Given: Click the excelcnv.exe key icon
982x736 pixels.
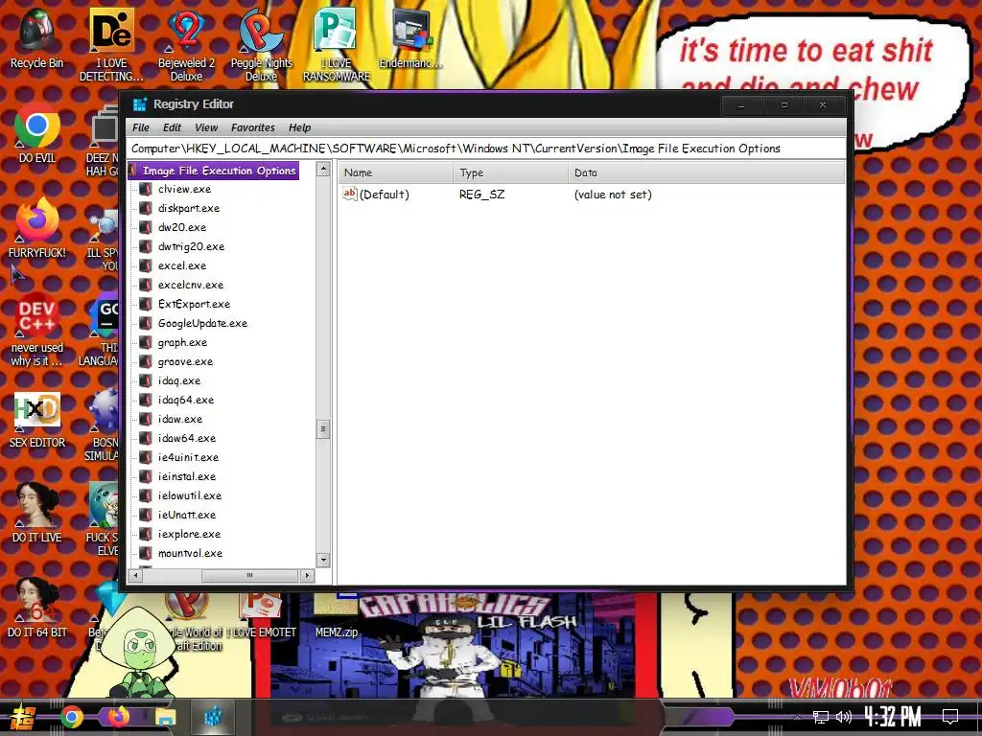Looking at the screenshot, I should click(x=146, y=285).
